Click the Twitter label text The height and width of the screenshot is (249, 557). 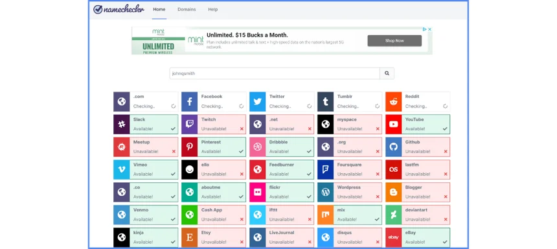(277, 97)
